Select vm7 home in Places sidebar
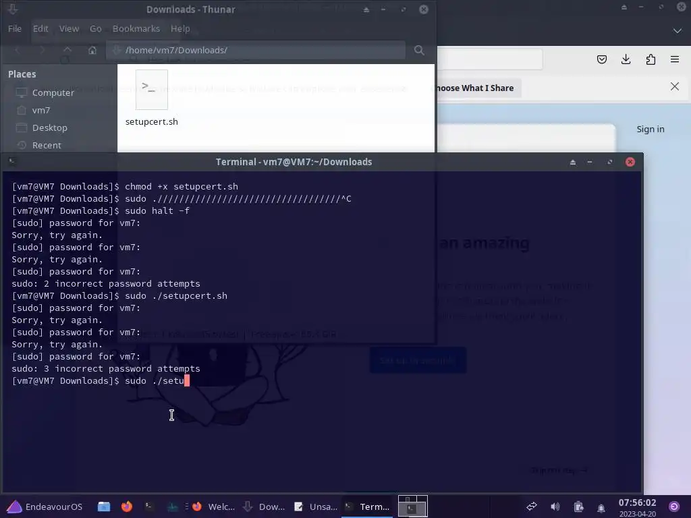Image resolution: width=691 pixels, height=518 pixels. (x=41, y=110)
